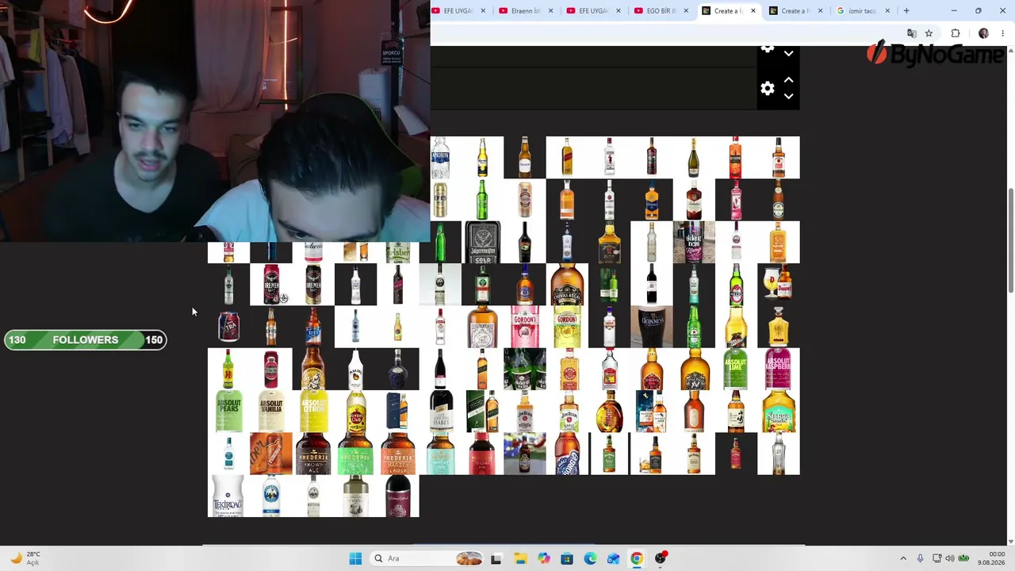Viewport: 1015px width, 571px height.
Task: Select the yellow Gordon's gin image
Action: pos(567,327)
